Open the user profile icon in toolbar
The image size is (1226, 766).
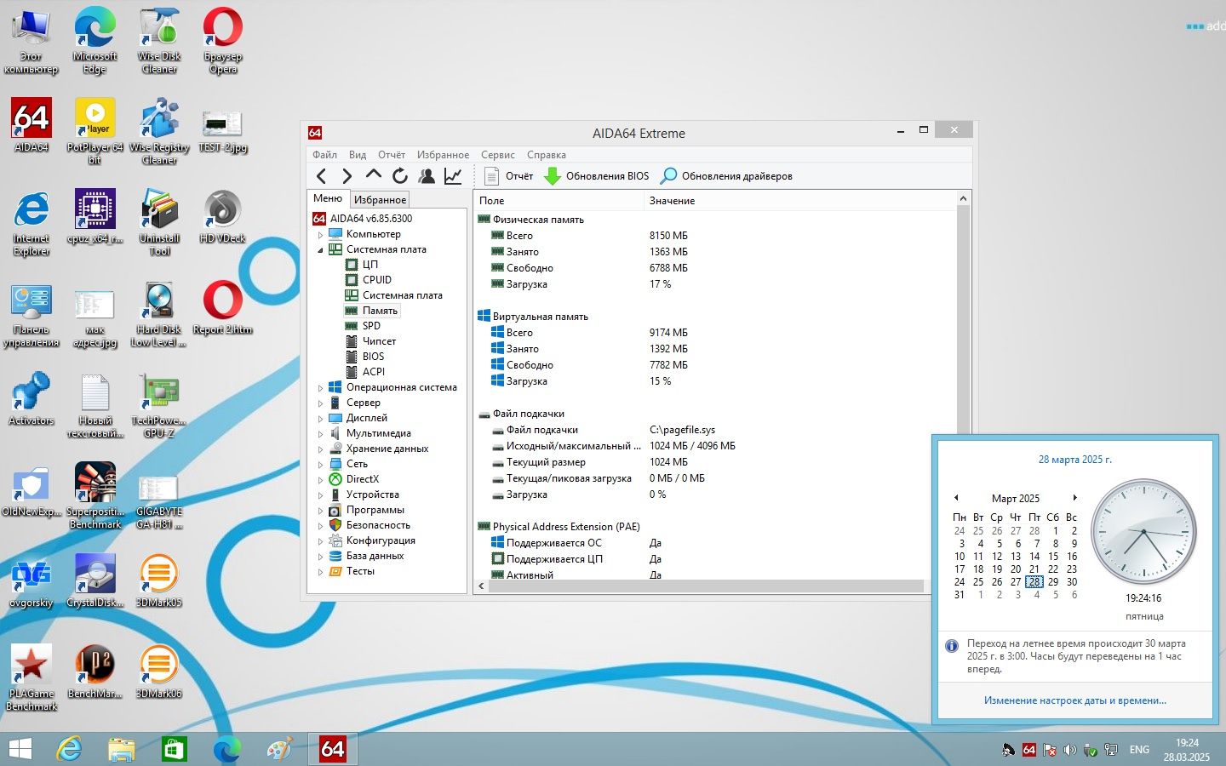427,176
